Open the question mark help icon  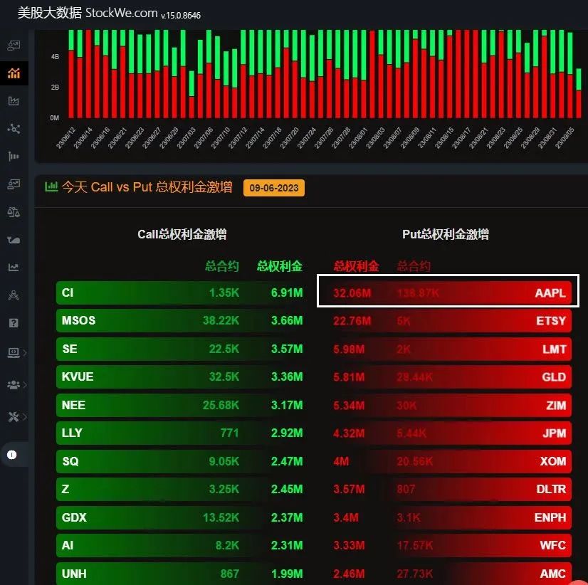click(14, 323)
